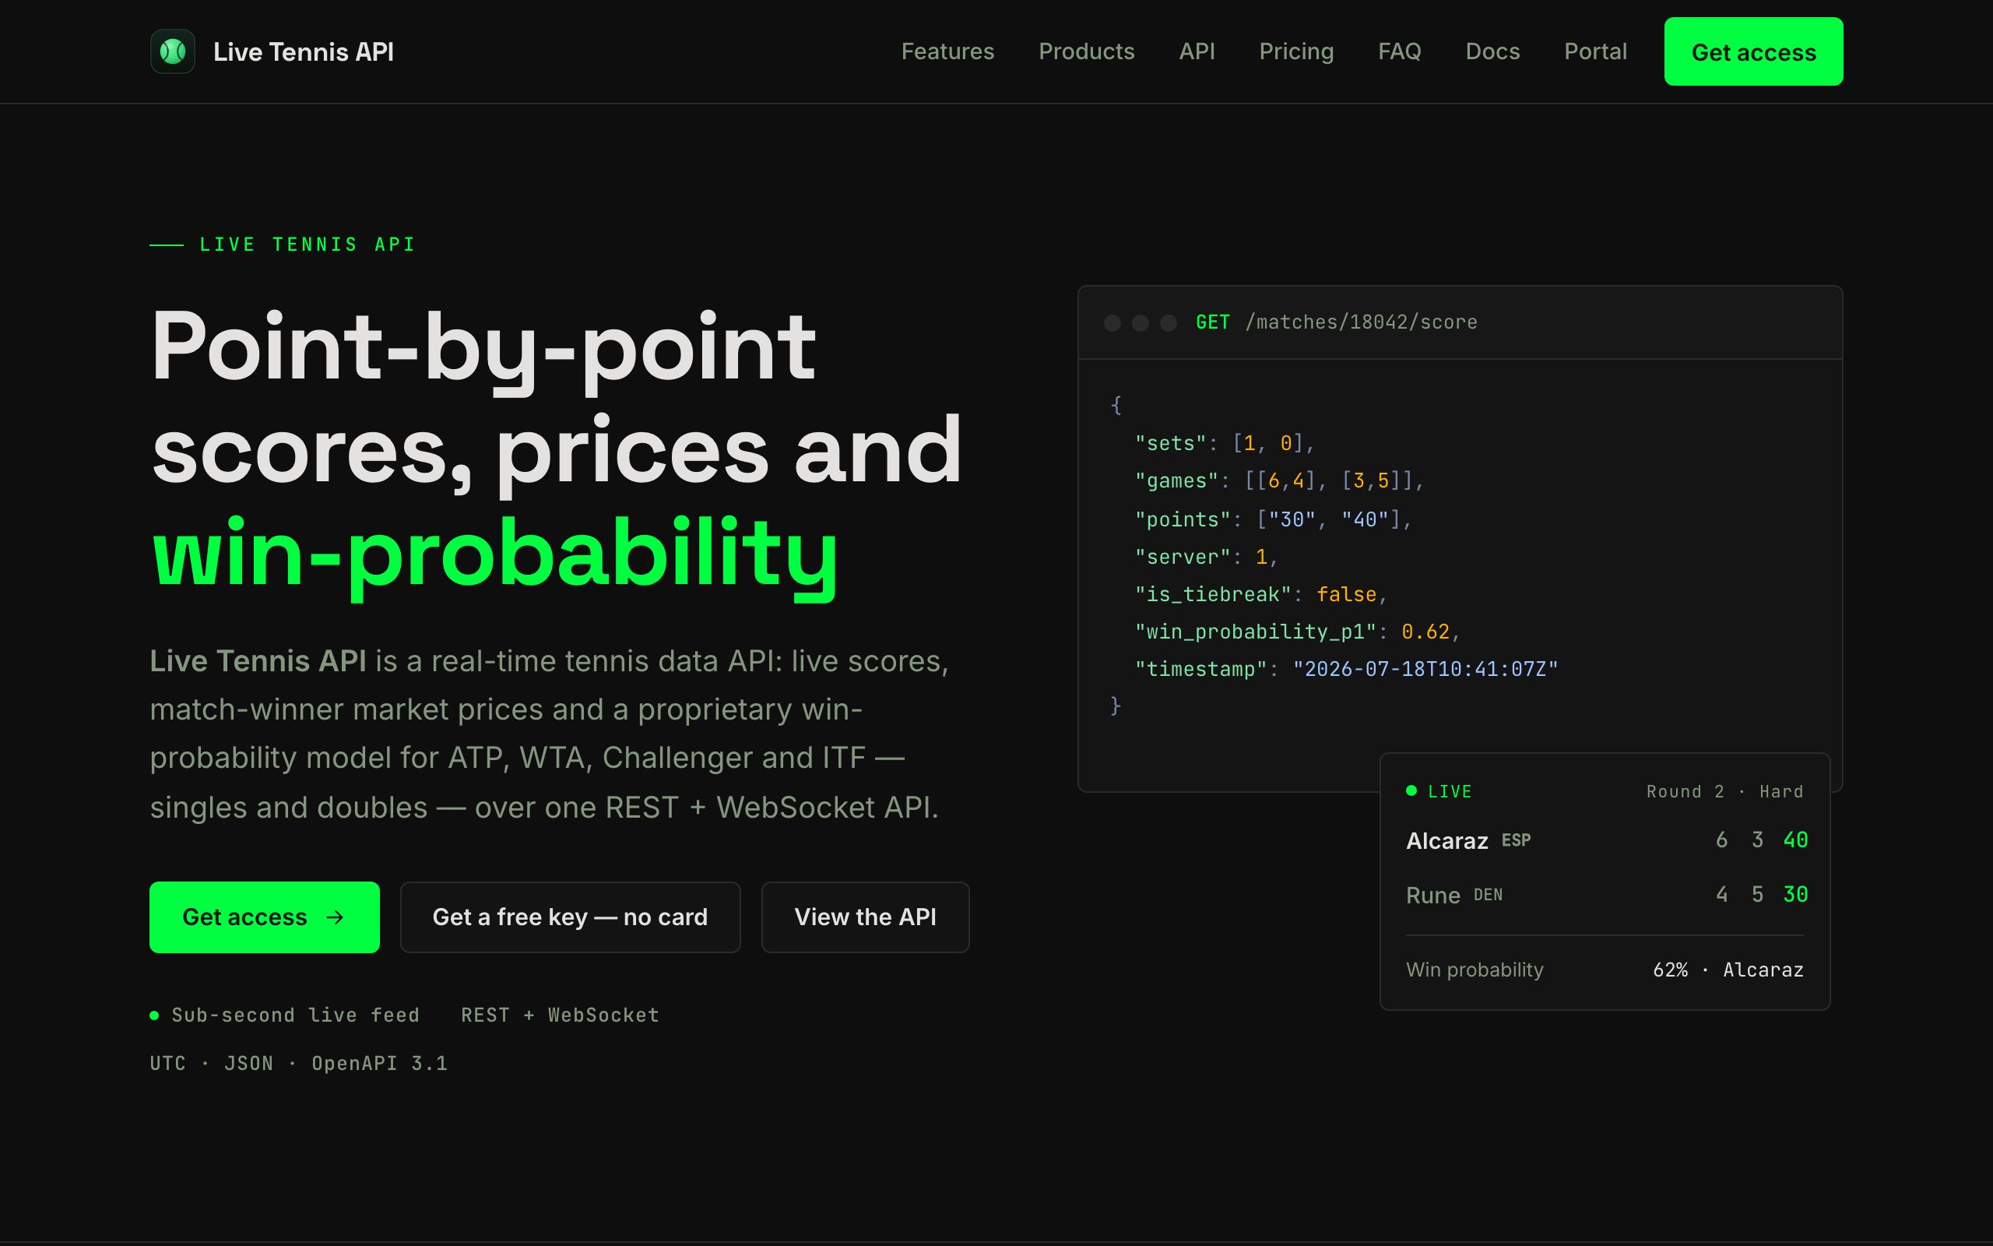The width and height of the screenshot is (1993, 1246).
Task: Click the Alcaraz player name
Action: click(x=1447, y=840)
